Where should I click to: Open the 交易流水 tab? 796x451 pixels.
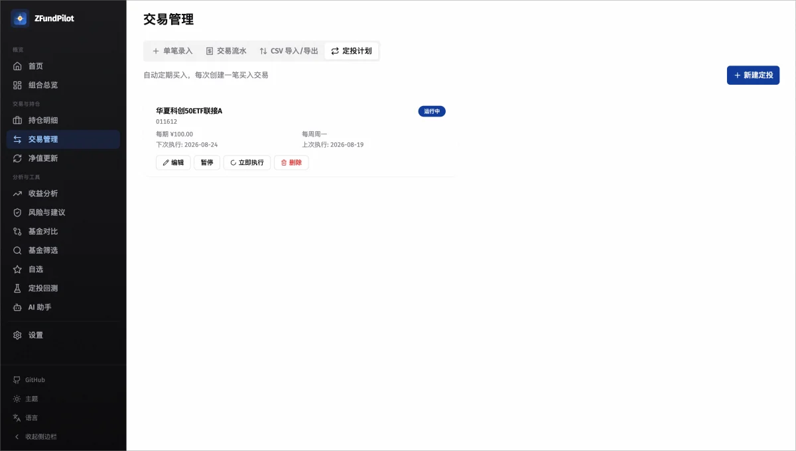(226, 51)
